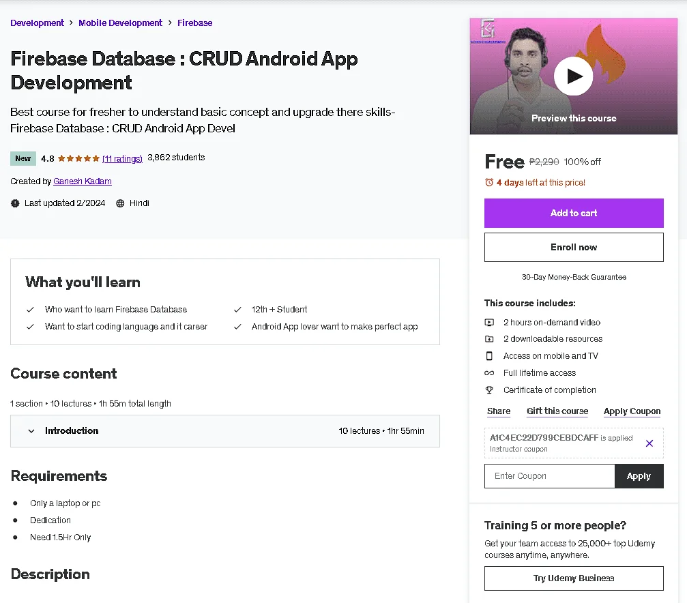
Task: Click the 100% off discount text
Action: tap(583, 162)
